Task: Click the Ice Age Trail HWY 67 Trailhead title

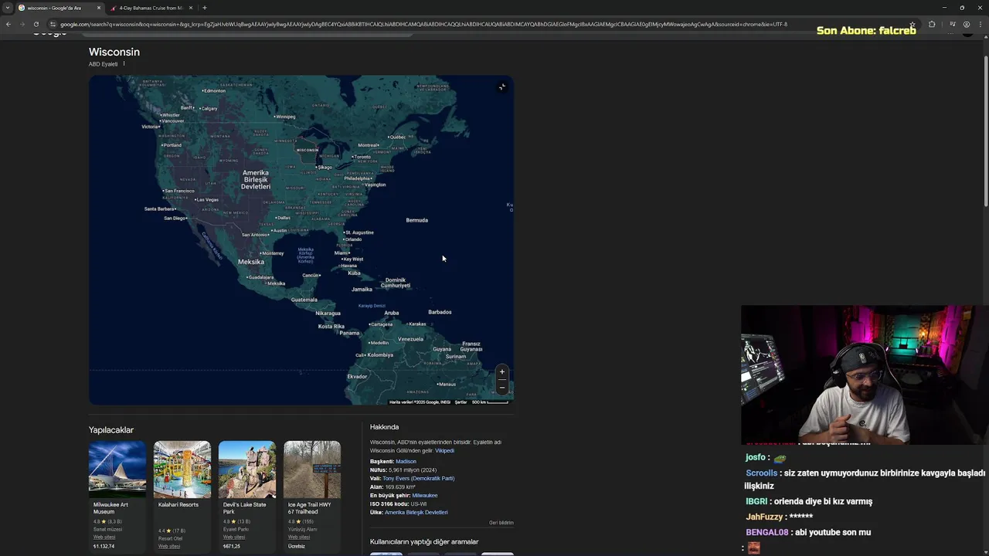Action: click(310, 508)
